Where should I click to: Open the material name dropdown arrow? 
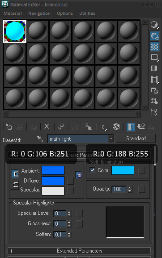tap(111, 139)
